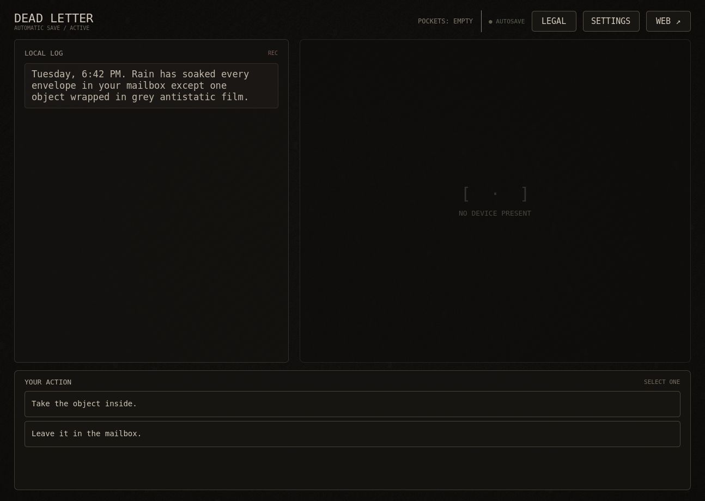Click the DEAD LETTER game title
Image resolution: width=705 pixels, height=501 pixels.
(53, 19)
